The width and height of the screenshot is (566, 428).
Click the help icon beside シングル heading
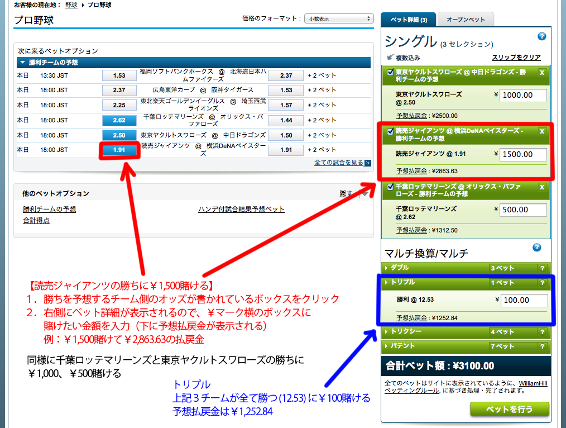point(541,36)
